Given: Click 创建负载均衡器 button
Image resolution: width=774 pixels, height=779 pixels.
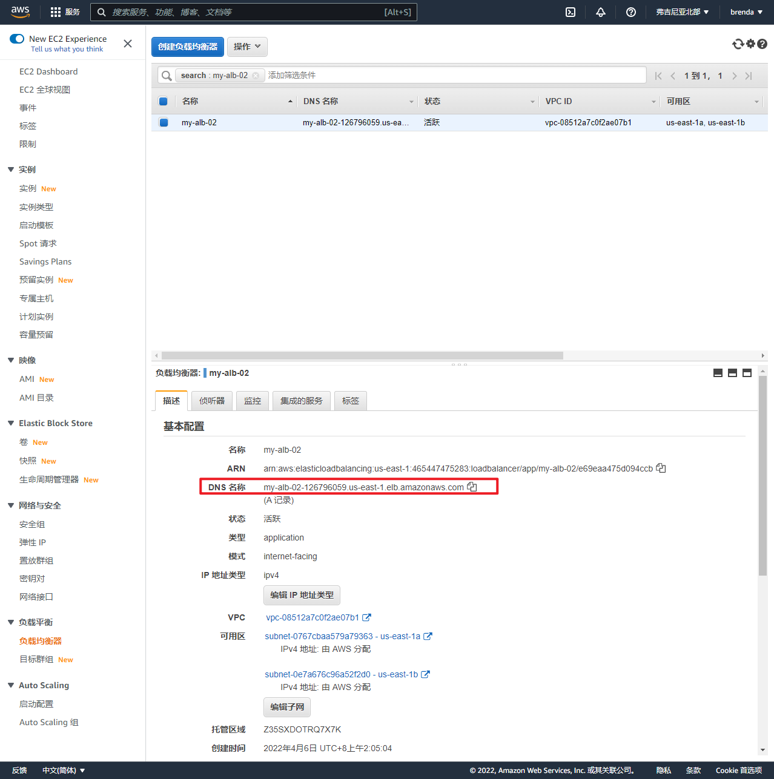Looking at the screenshot, I should (188, 47).
